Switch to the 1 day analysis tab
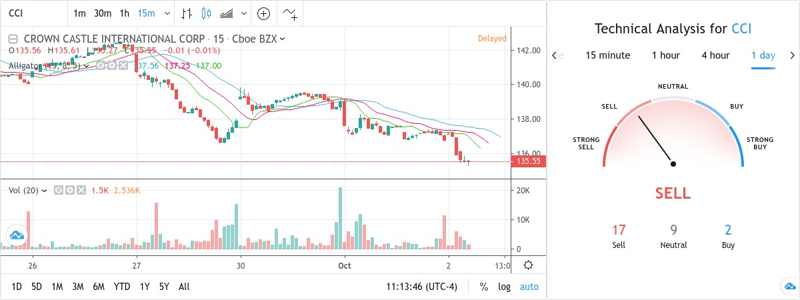Screen dimensions: 800x300 [x=763, y=55]
